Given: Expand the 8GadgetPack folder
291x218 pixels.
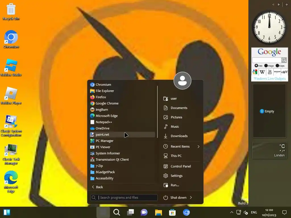Looking at the screenshot, I should [x=122, y=172].
